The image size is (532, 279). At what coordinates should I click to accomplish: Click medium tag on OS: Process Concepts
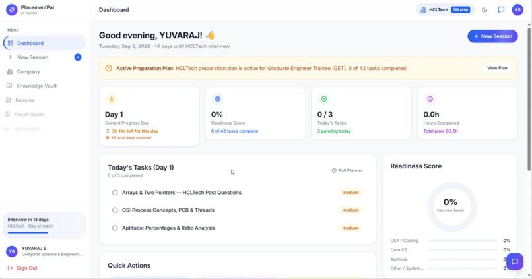pos(350,210)
